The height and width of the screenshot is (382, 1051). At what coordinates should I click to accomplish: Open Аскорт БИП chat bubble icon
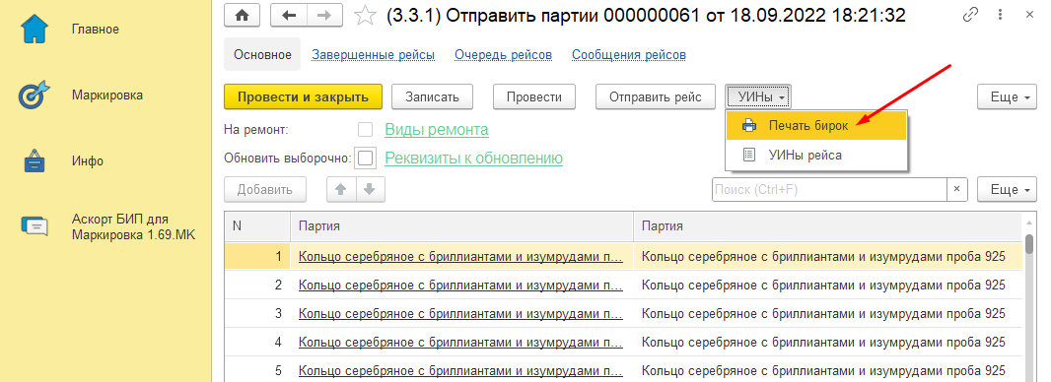(35, 225)
